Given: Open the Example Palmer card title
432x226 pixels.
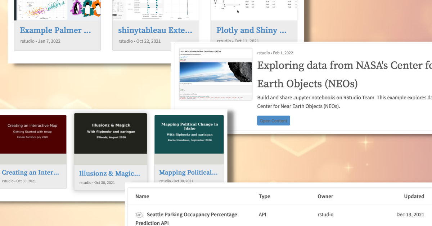Looking at the screenshot, I should (55, 30).
